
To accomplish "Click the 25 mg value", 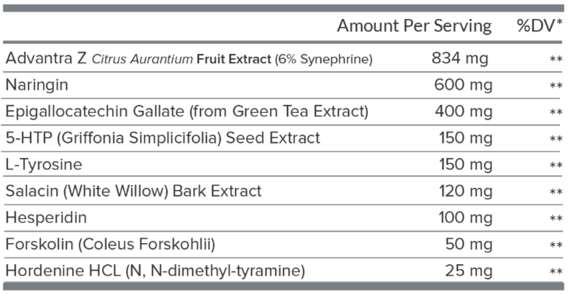I will (469, 271).
